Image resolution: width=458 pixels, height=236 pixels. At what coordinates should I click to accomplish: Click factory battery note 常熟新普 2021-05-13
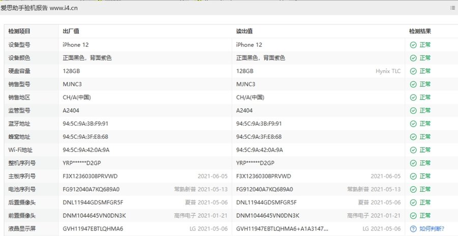click(x=201, y=189)
